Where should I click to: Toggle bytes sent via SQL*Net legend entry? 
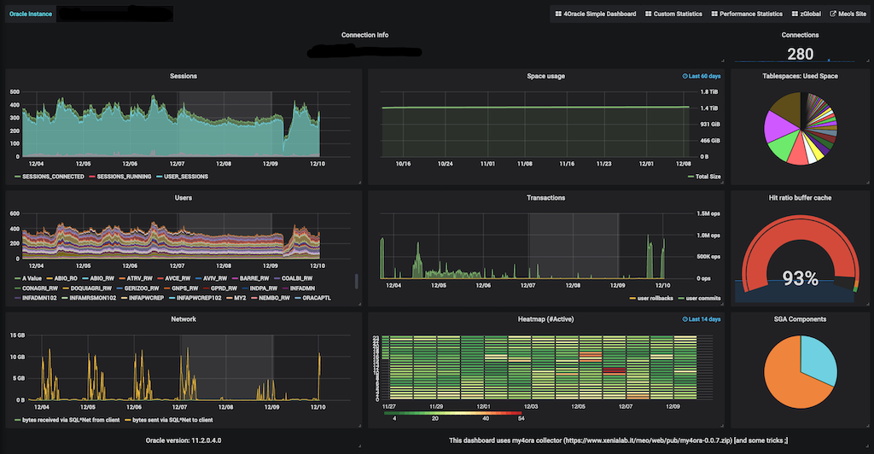[x=168, y=420]
